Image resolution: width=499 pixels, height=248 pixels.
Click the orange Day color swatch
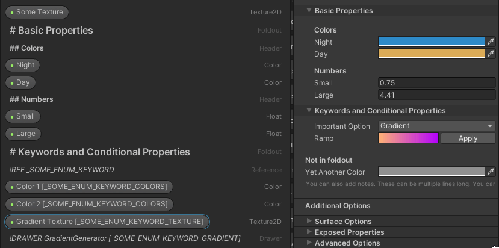coord(431,54)
